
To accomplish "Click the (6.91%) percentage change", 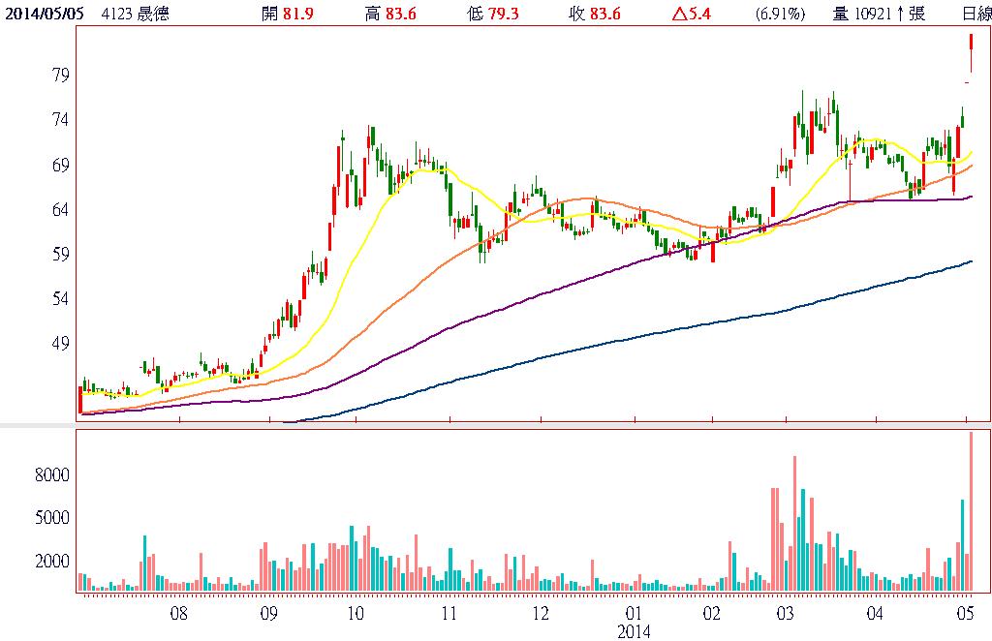I will click(x=777, y=14).
